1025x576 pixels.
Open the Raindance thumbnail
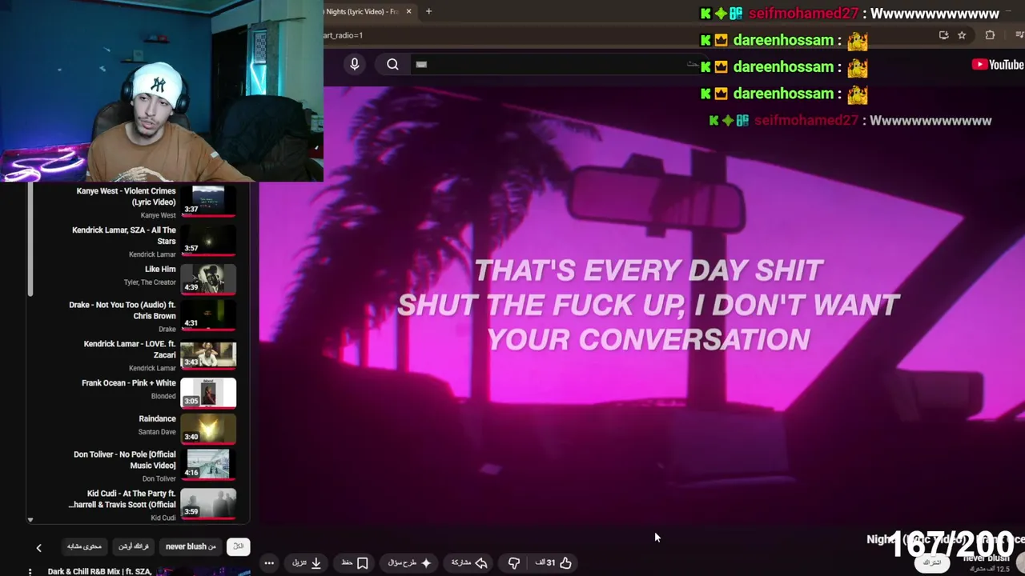click(208, 429)
